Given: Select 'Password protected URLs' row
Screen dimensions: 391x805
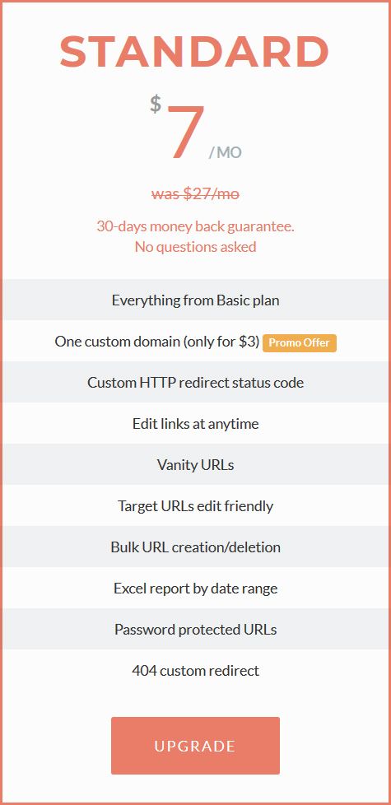Looking at the screenshot, I should (x=196, y=629).
